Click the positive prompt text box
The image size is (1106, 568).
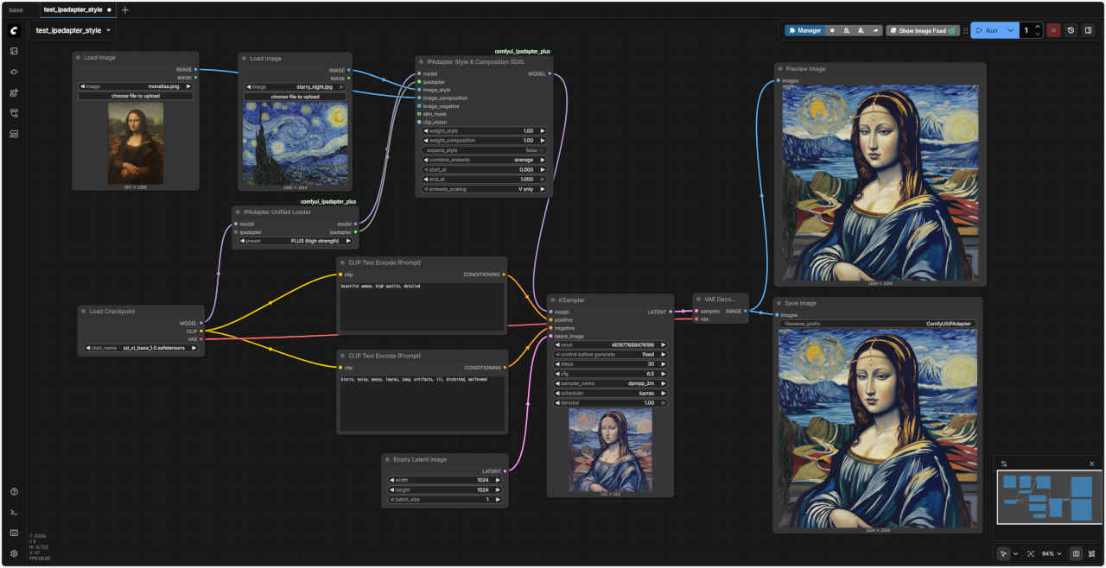tap(422, 306)
